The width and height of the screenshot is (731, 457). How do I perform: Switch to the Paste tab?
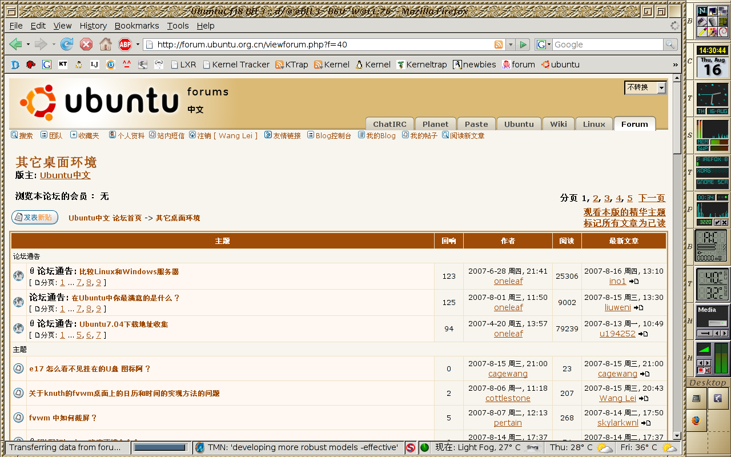(x=476, y=124)
